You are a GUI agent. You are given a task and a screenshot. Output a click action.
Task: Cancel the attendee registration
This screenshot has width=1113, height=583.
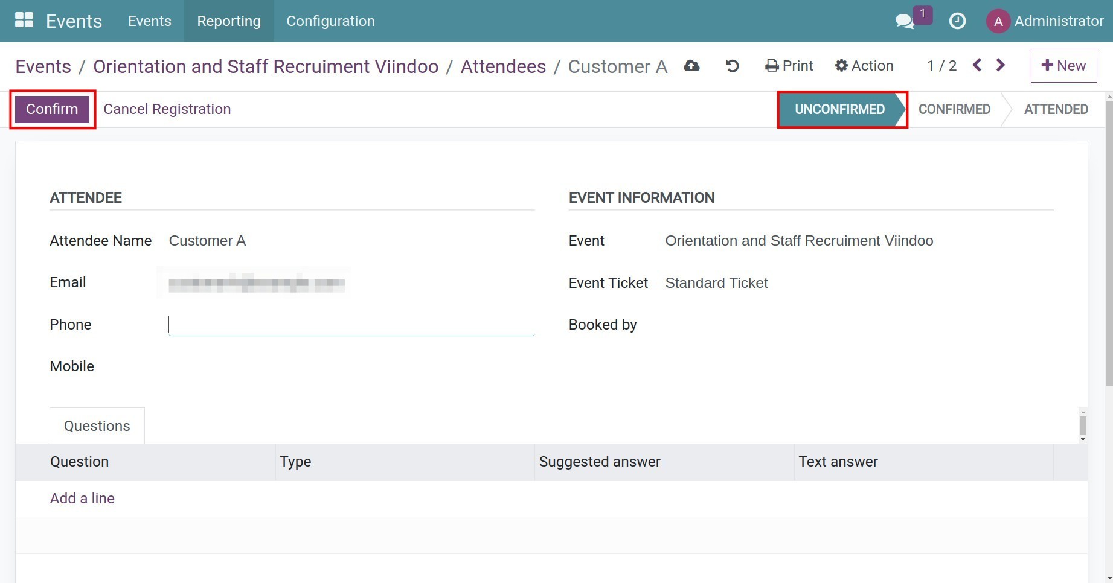point(167,109)
